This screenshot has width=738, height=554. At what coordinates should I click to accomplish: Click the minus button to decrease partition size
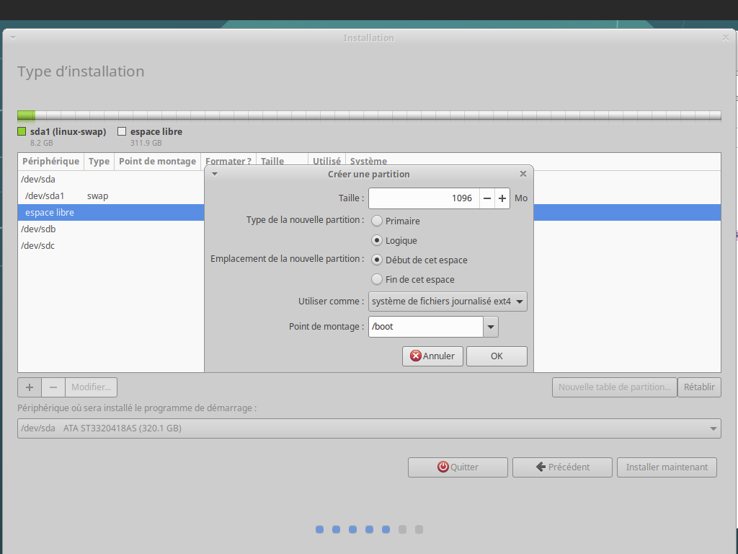487,198
